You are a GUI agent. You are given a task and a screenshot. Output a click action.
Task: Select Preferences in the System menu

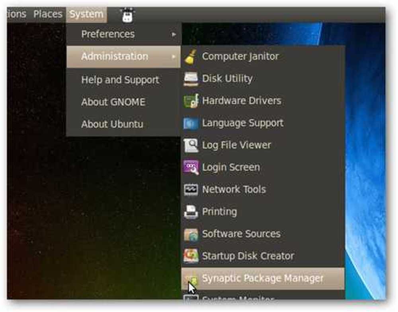(124, 34)
